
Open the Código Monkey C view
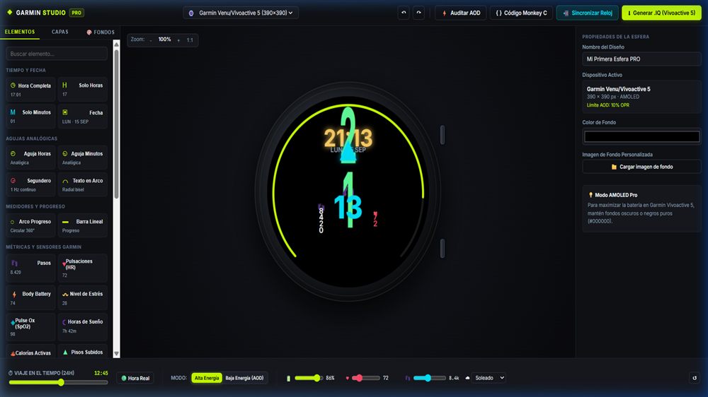tap(521, 13)
